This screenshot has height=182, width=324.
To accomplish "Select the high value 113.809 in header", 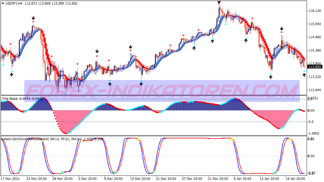I will tap(44, 4).
